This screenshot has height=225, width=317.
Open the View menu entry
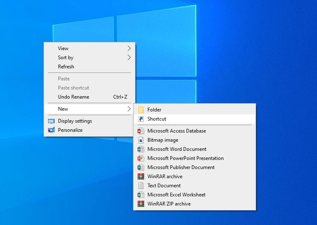(90, 48)
